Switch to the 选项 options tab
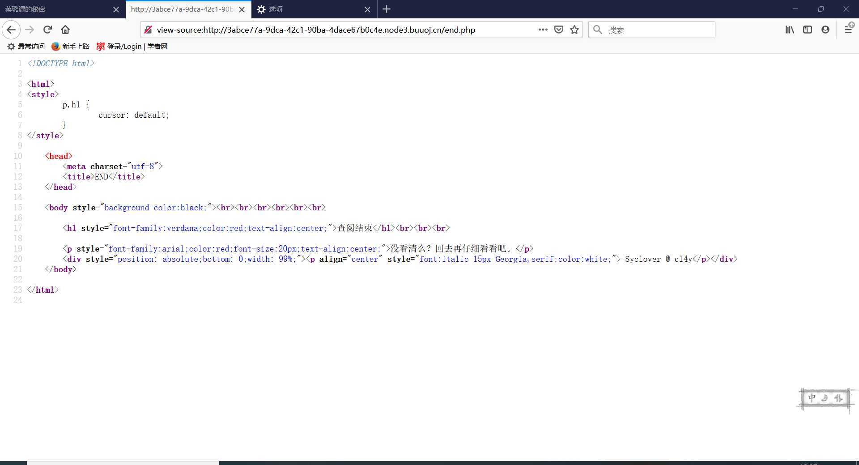 (313, 9)
